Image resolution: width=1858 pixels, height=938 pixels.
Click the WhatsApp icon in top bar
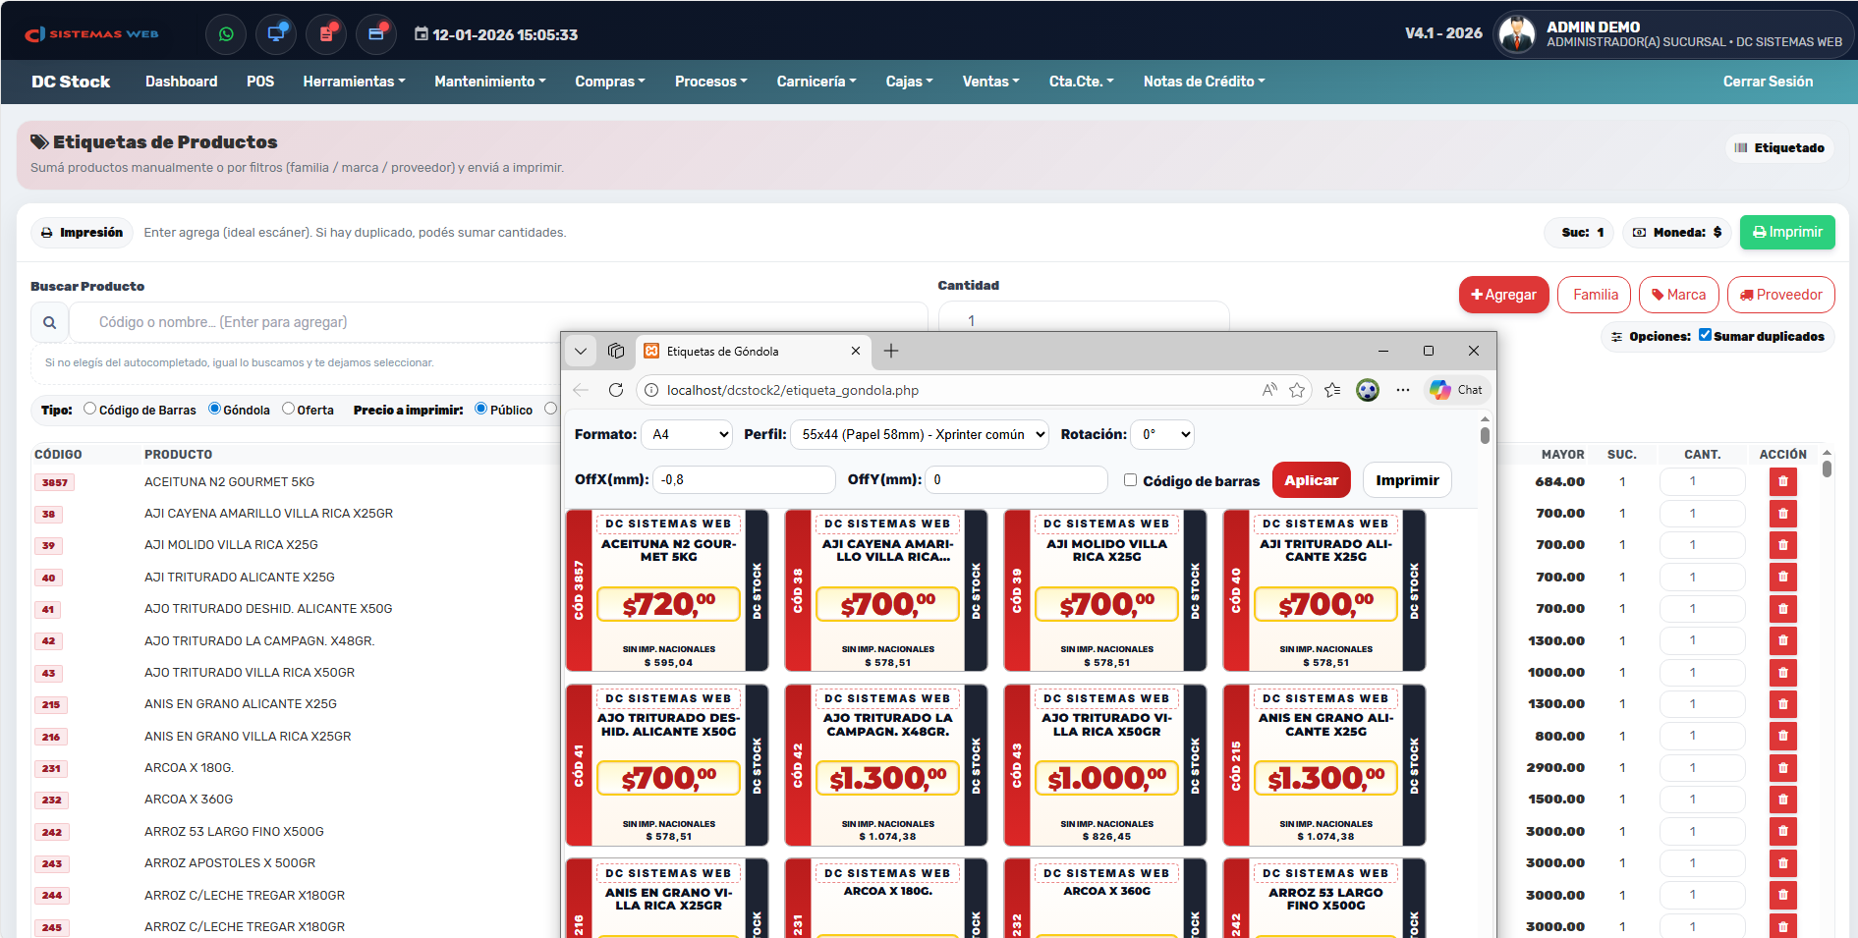point(226,34)
